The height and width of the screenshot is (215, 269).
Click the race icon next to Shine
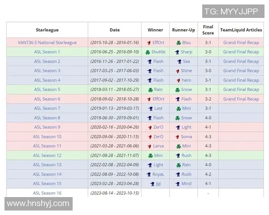coord(178,71)
